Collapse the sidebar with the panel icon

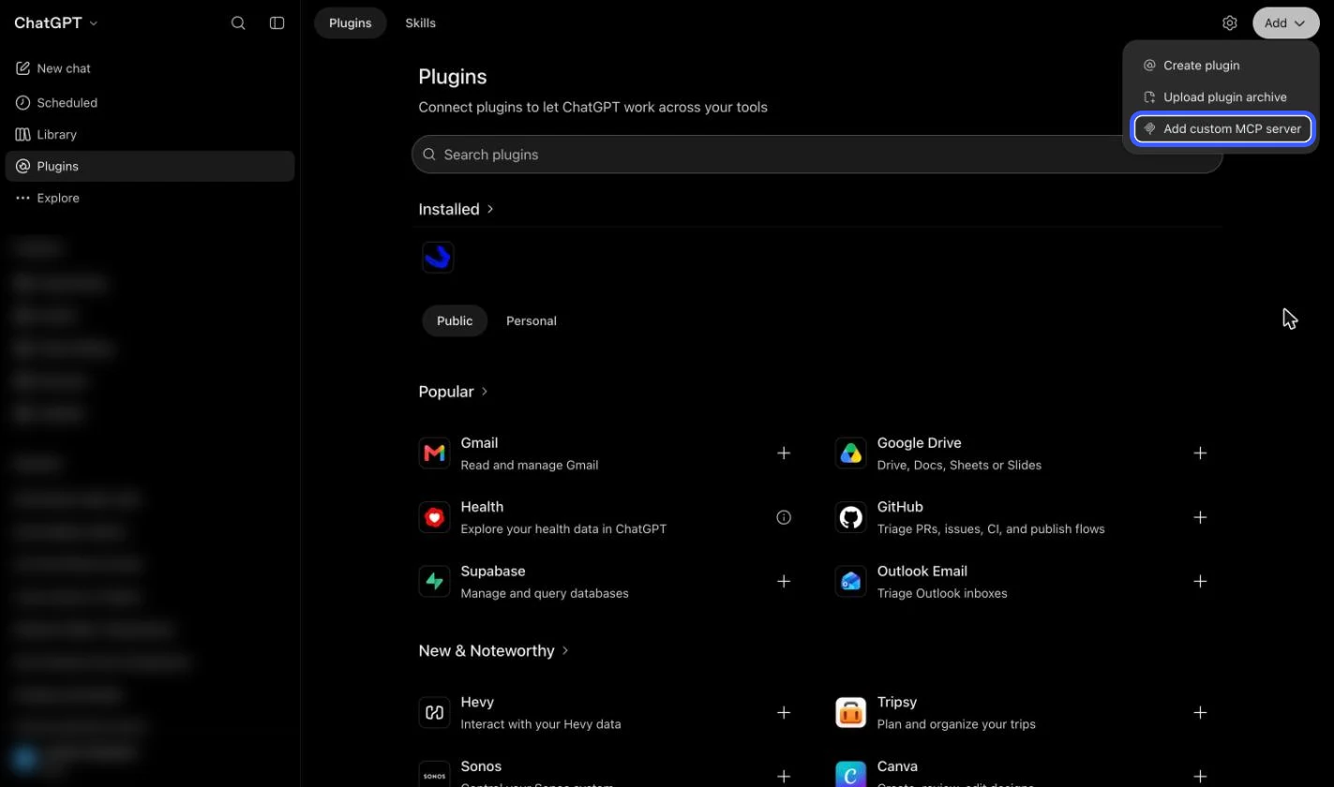(x=277, y=22)
